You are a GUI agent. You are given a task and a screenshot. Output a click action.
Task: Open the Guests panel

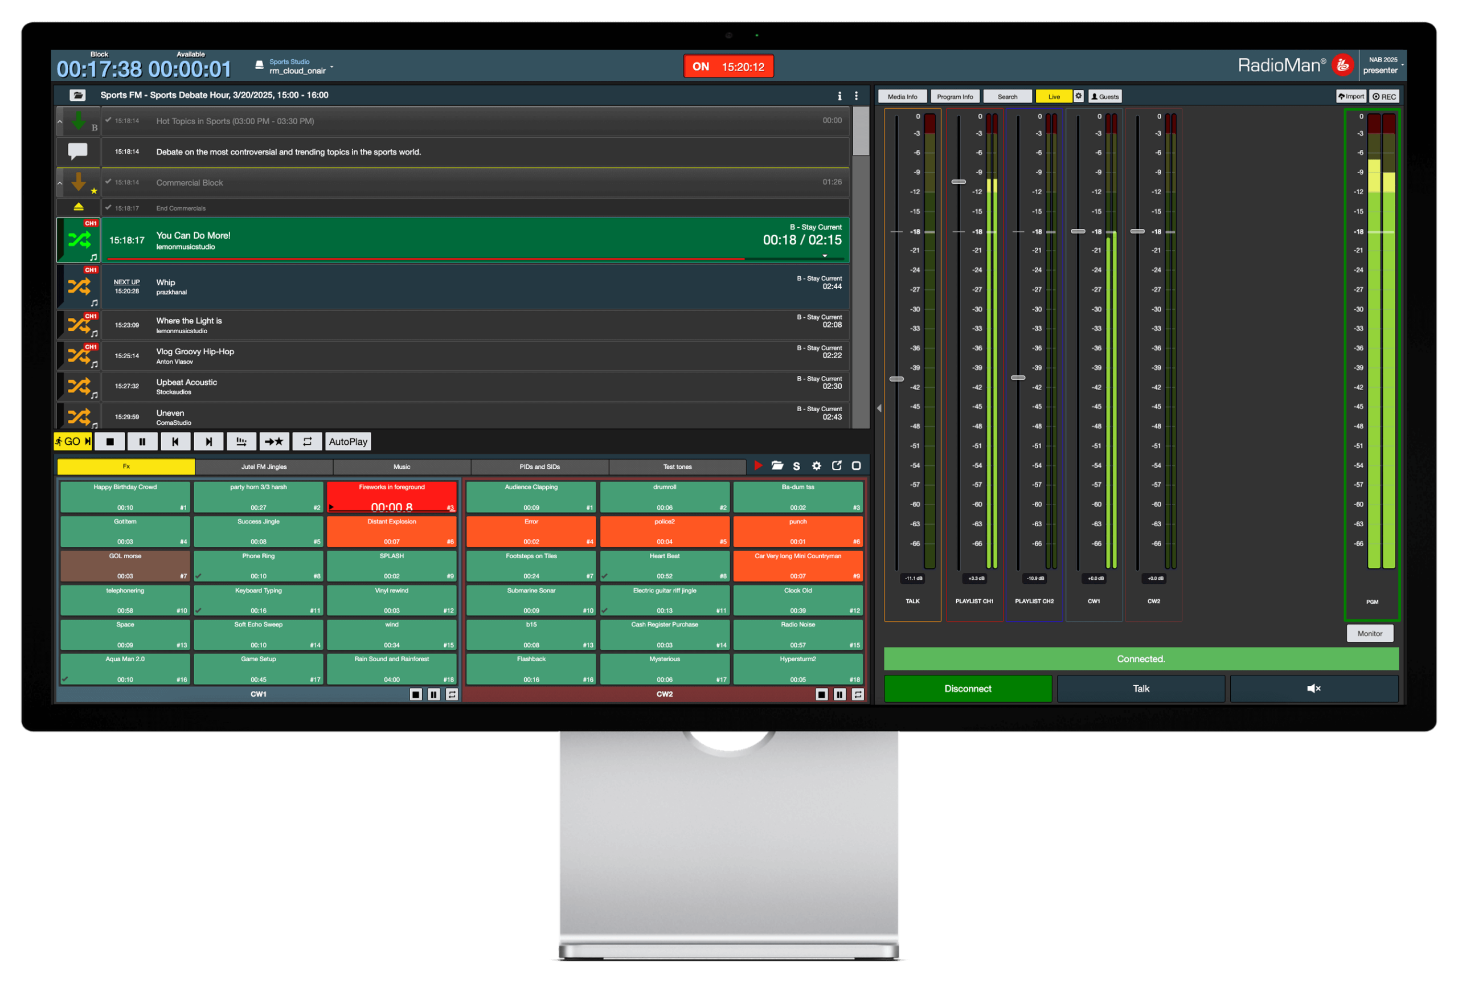1105,97
